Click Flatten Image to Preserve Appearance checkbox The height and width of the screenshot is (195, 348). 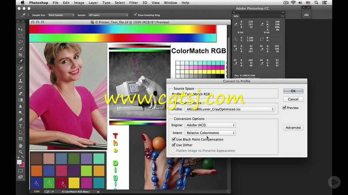pyautogui.click(x=174, y=150)
